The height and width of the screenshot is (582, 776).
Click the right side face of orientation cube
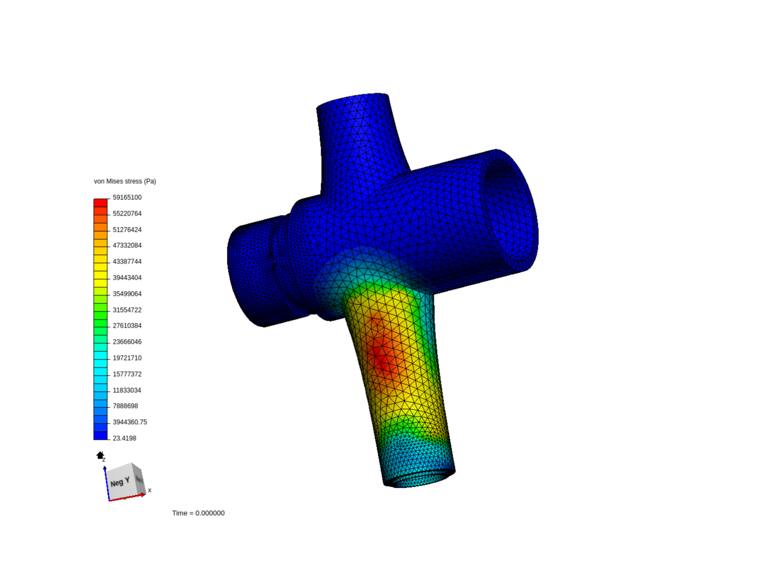pyautogui.click(x=139, y=478)
